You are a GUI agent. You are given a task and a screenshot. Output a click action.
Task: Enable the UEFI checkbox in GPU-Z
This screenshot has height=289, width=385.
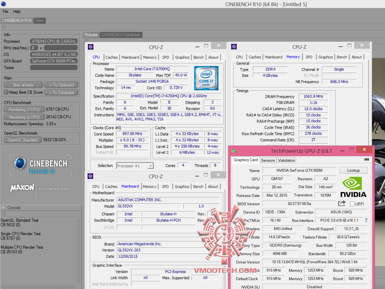click(x=352, y=204)
